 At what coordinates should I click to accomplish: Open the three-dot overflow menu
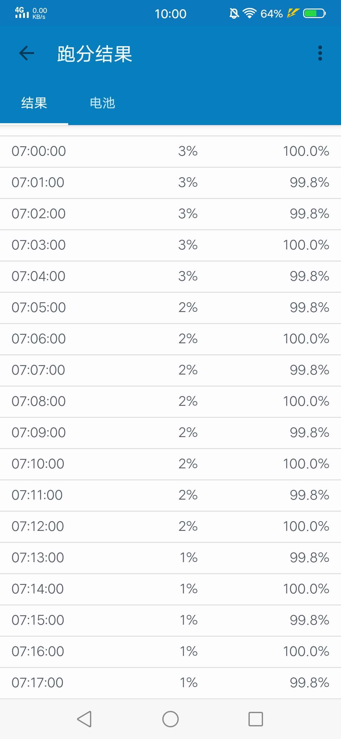click(320, 53)
